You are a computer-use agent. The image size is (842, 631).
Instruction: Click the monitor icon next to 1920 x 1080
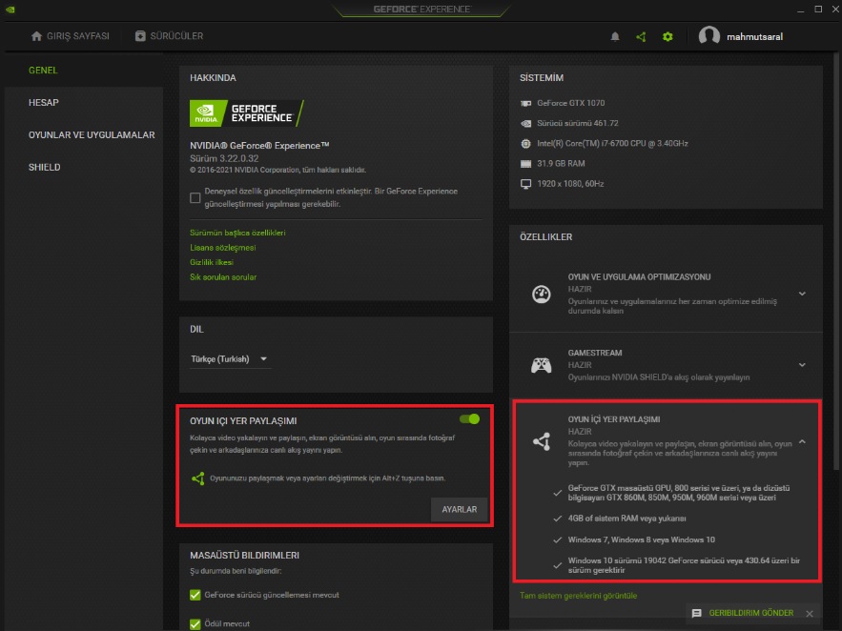point(525,184)
